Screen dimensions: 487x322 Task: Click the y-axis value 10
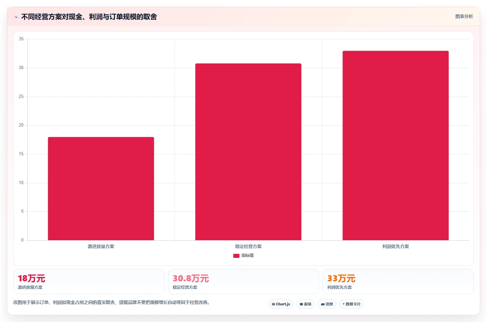pos(21,183)
